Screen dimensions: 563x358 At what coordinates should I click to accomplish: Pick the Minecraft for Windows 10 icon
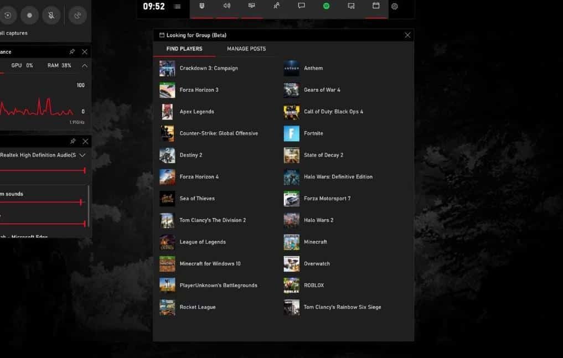click(167, 263)
